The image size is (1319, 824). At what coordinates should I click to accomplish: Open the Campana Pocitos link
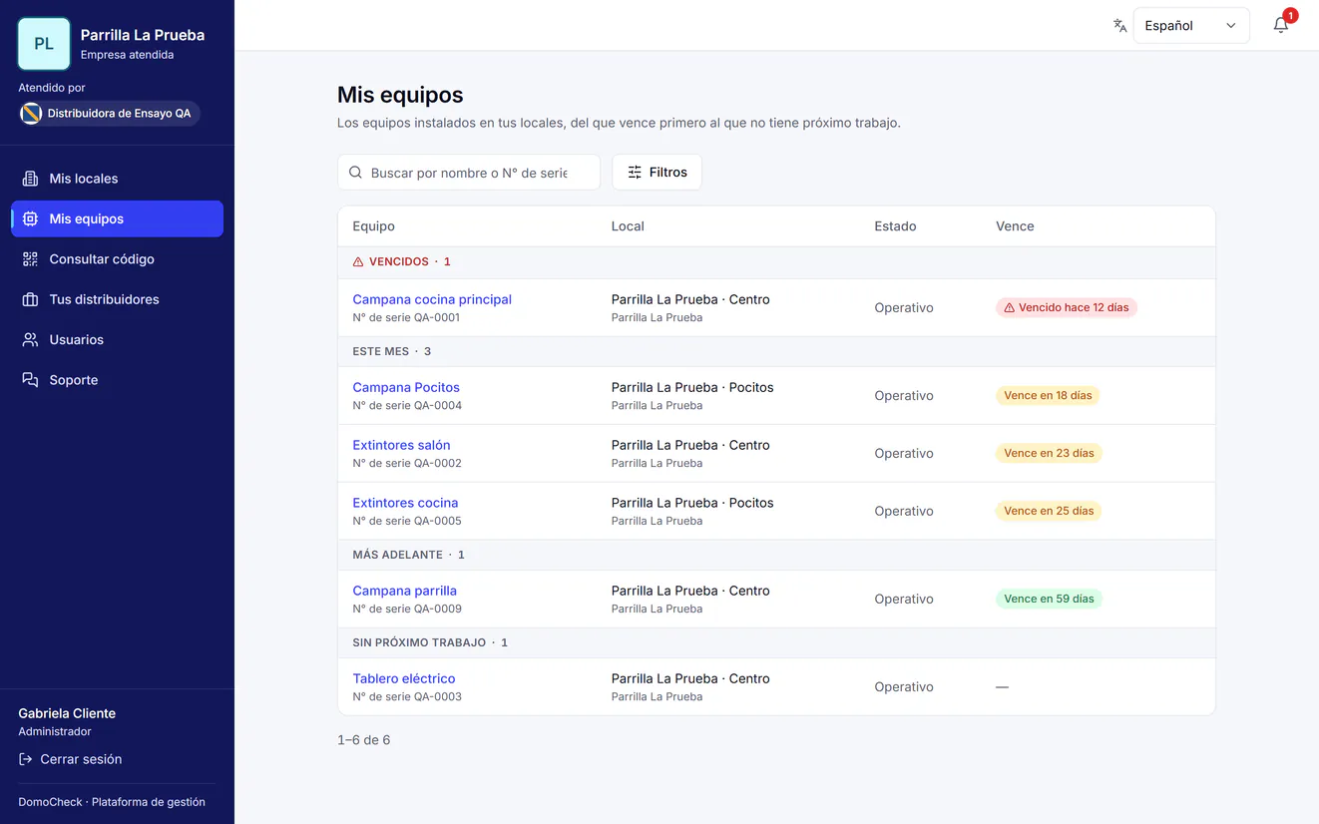pyautogui.click(x=406, y=387)
